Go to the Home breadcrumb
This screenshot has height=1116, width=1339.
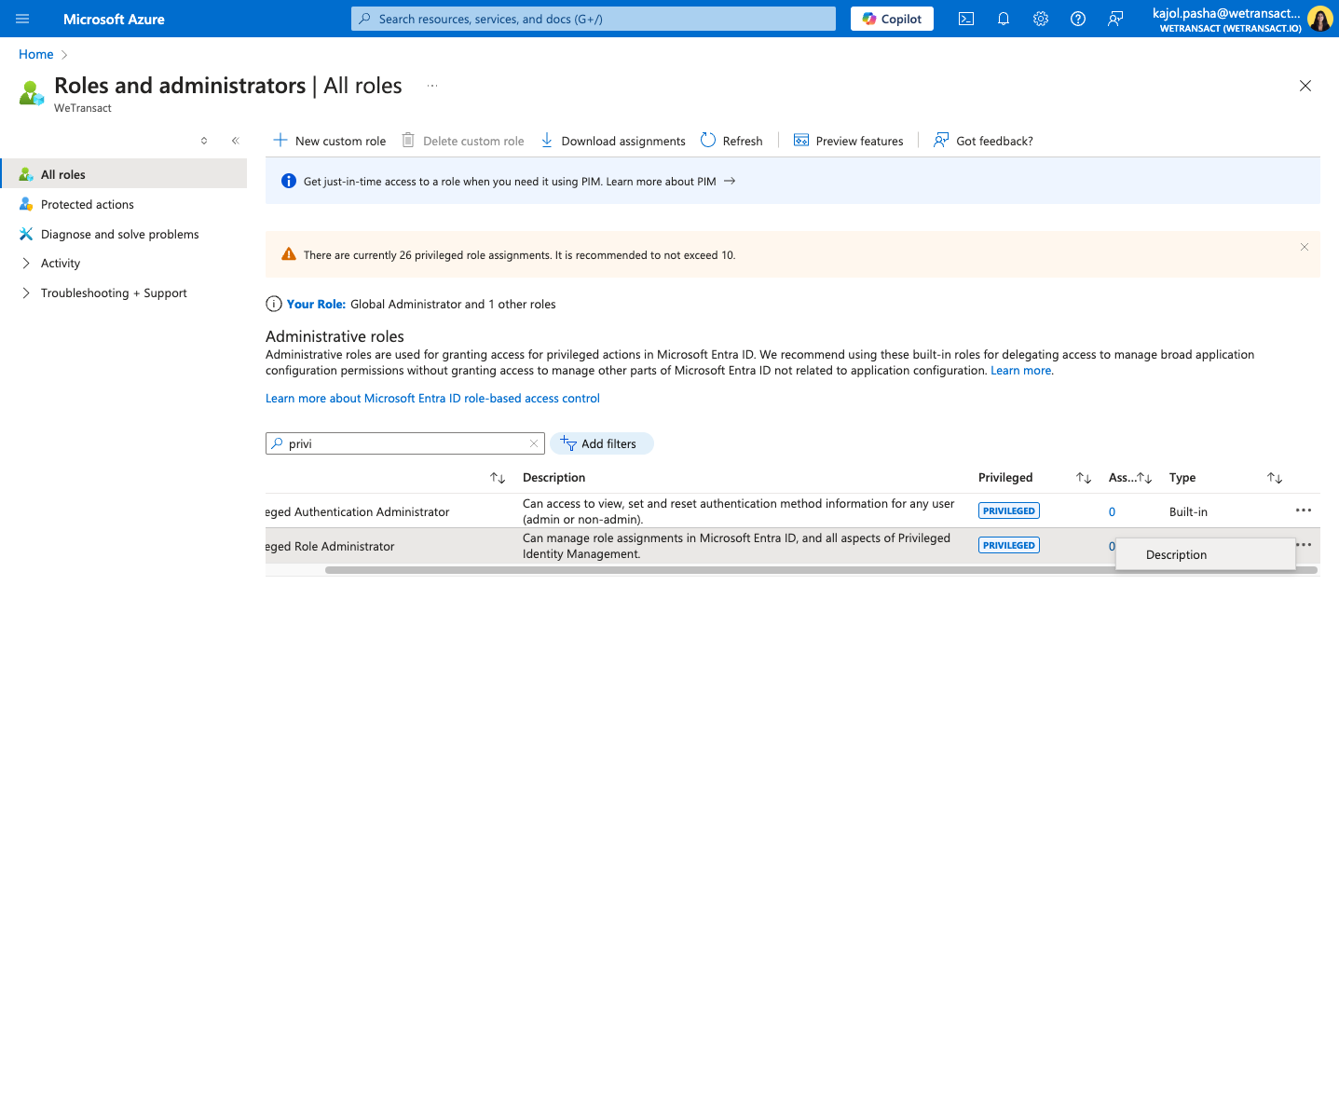click(x=36, y=54)
